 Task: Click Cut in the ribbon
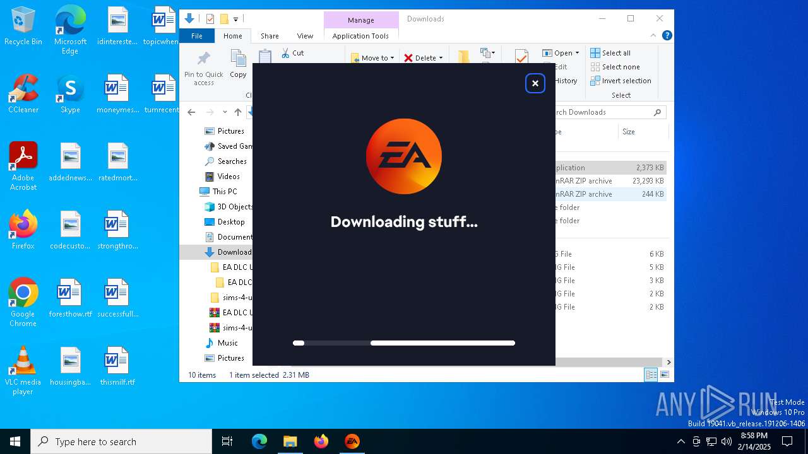[292, 53]
